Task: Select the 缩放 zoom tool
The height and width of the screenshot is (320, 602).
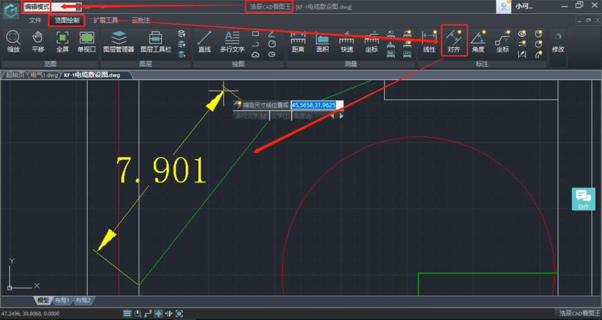Action: point(13,41)
